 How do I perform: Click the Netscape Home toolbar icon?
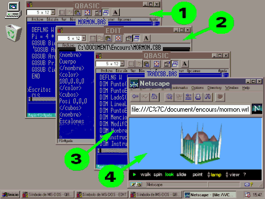click(x=154, y=97)
